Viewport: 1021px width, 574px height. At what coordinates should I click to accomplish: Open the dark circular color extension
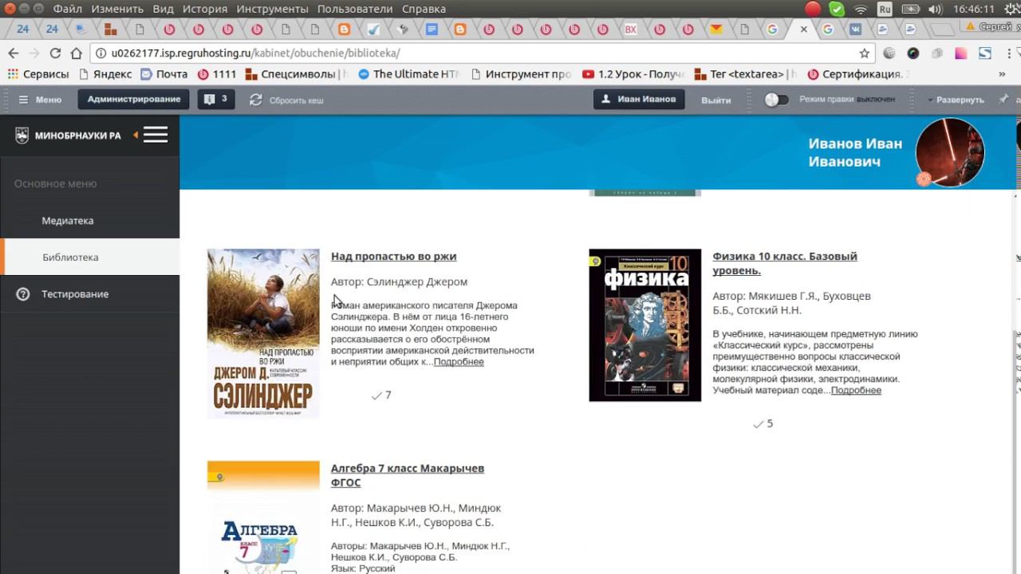pos(913,53)
